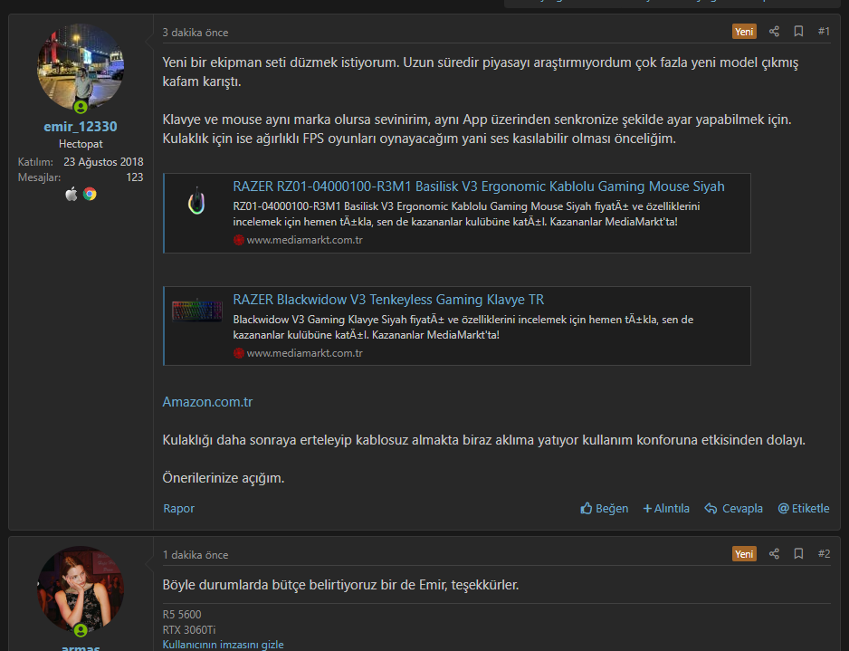Click the '1 dakika önce' timestamp
This screenshot has height=651, width=849.
click(x=196, y=555)
